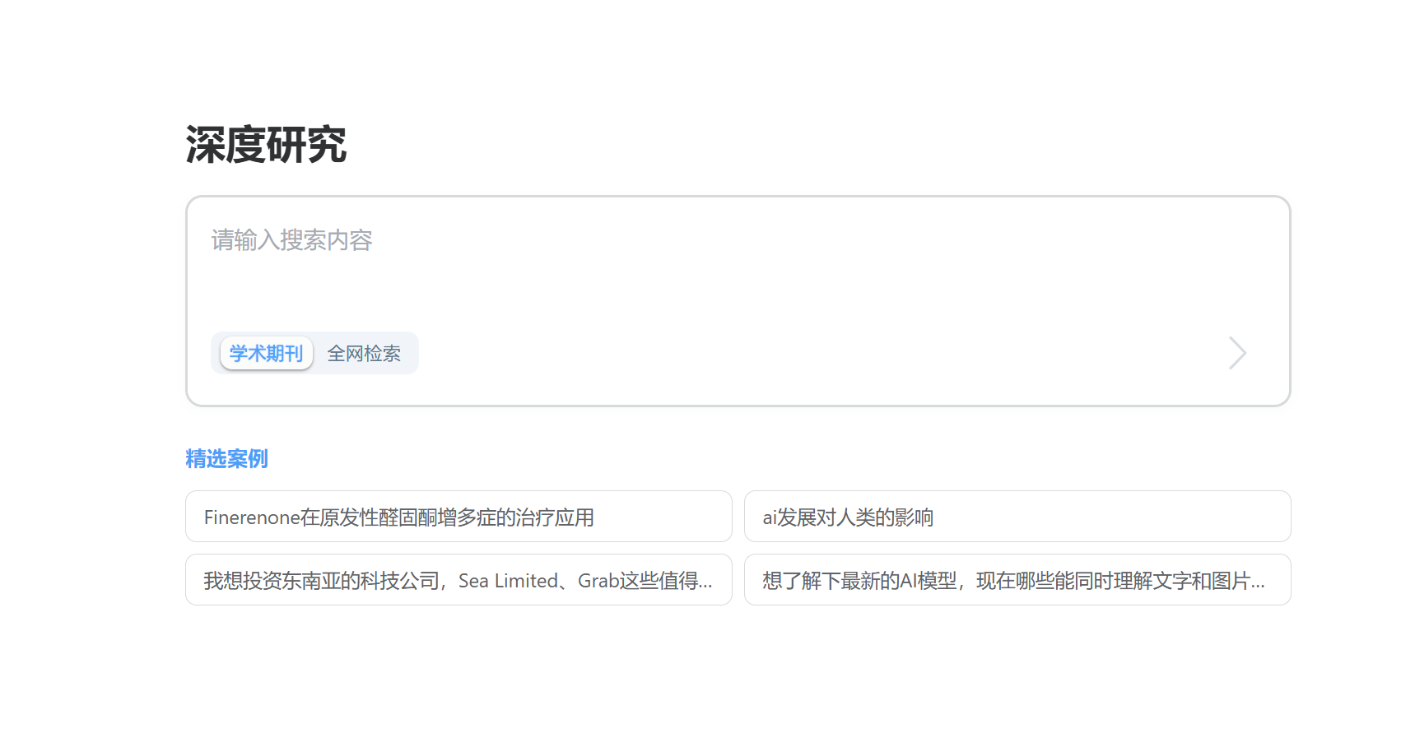Click the 精选案例 section heading
The width and height of the screenshot is (1415, 733).
227,459
